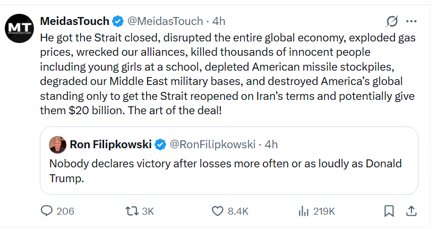
Task: Click Ron Filipkowski's small profile photo
Action: click(x=57, y=144)
